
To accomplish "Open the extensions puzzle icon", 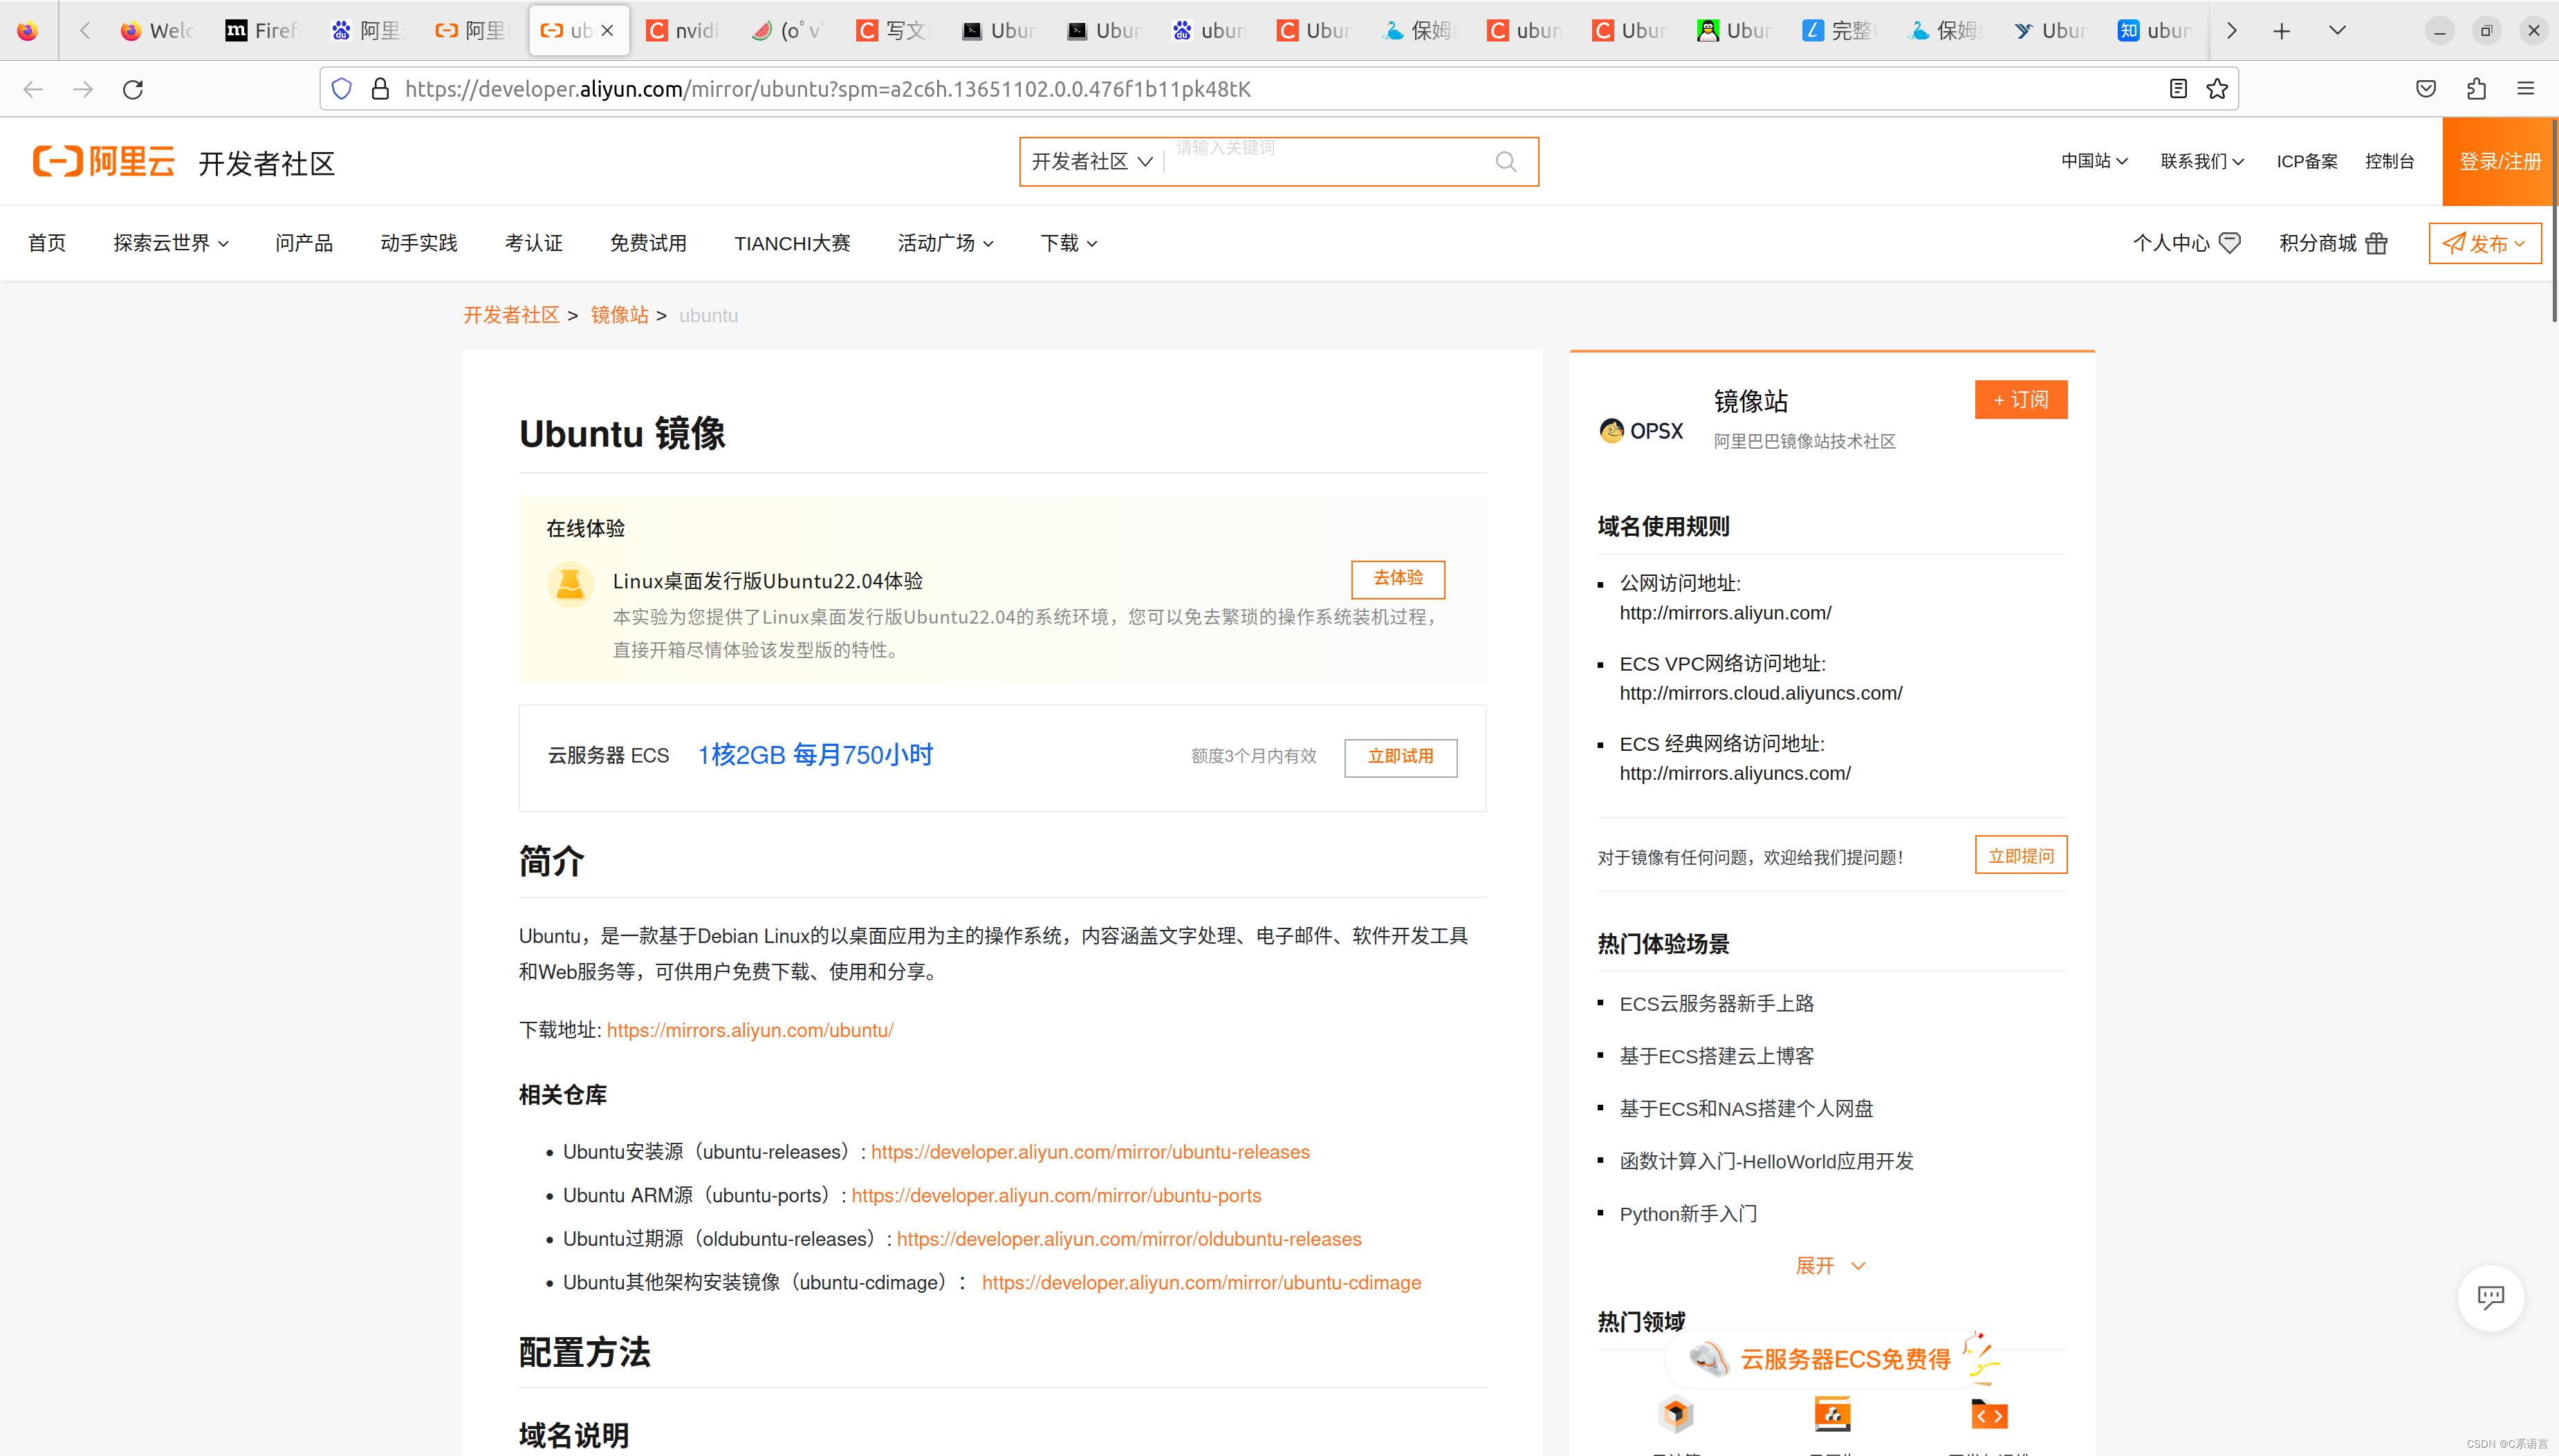I will pos(2476,89).
